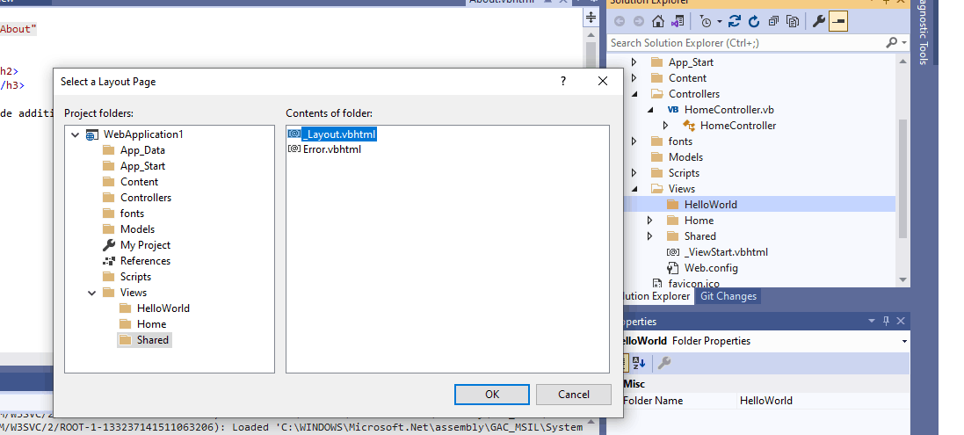Click the Property Pages wrench icon in Properties

664,363
